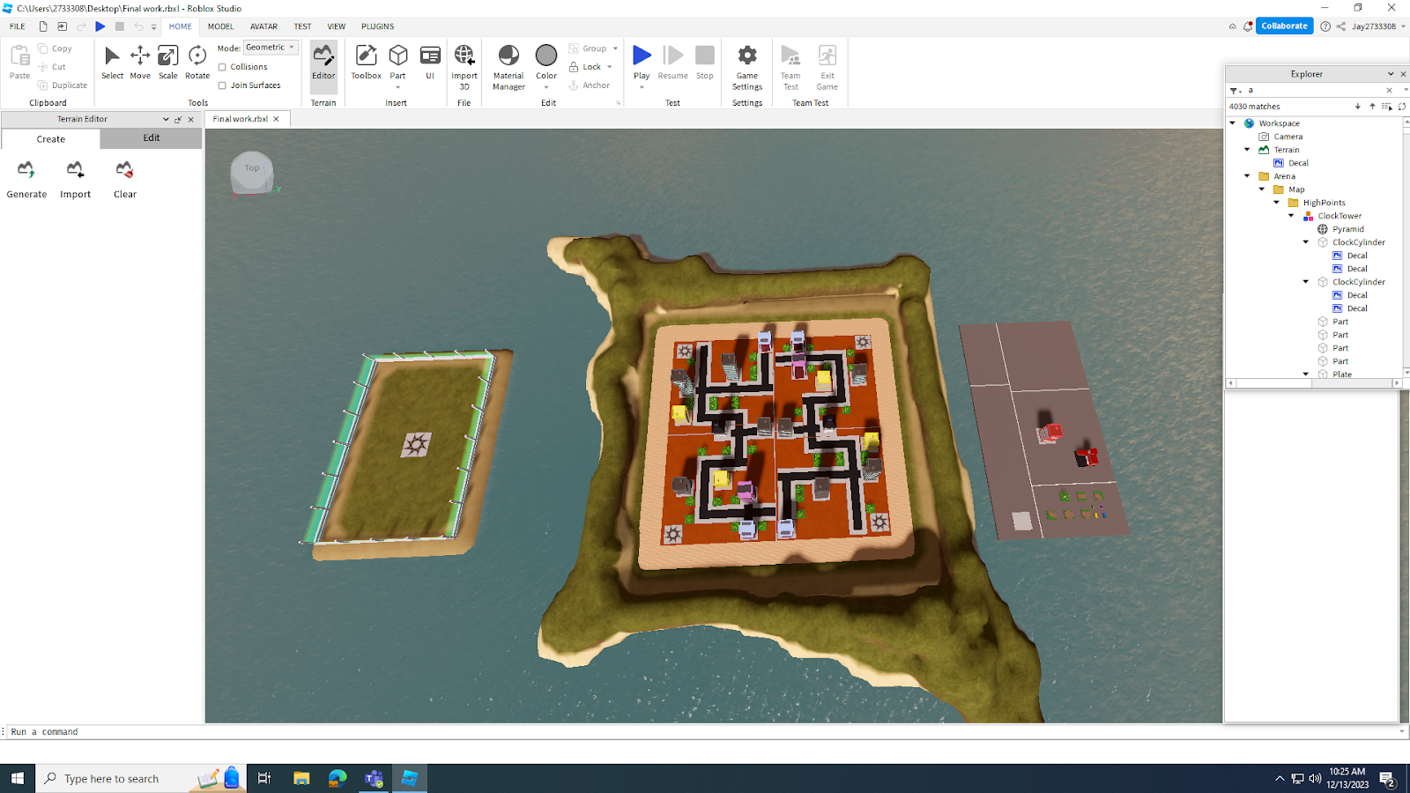Open the Play dropdown arrow
1410x793 pixels.
tap(642, 87)
